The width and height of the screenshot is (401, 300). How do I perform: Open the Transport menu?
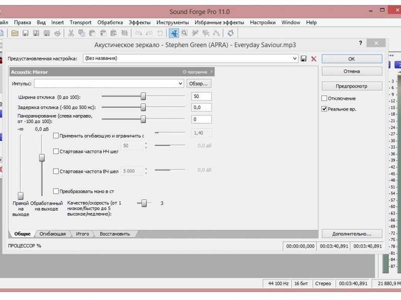pyautogui.click(x=81, y=22)
